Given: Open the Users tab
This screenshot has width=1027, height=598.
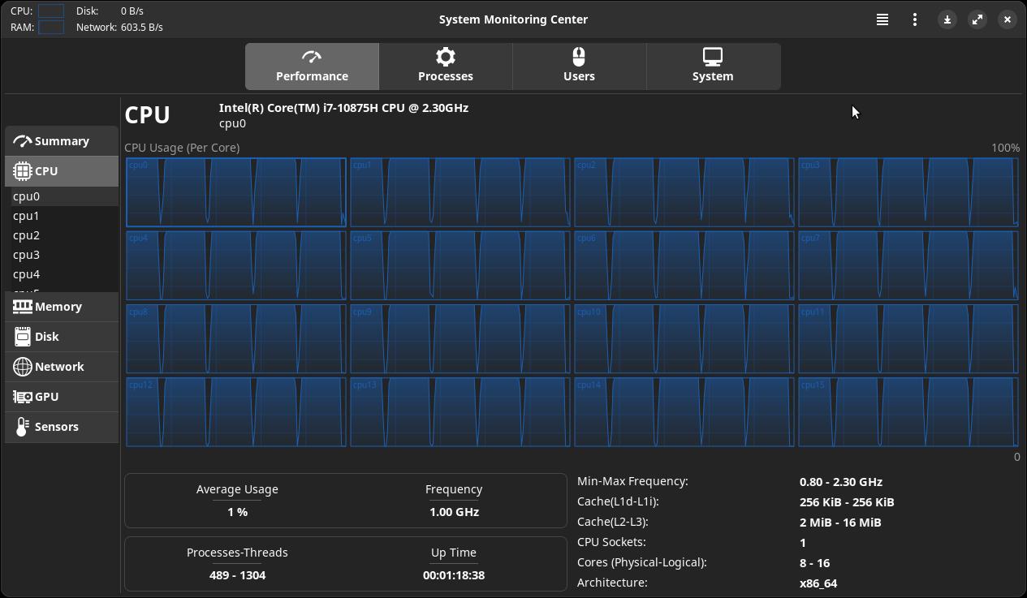Looking at the screenshot, I should pos(579,67).
